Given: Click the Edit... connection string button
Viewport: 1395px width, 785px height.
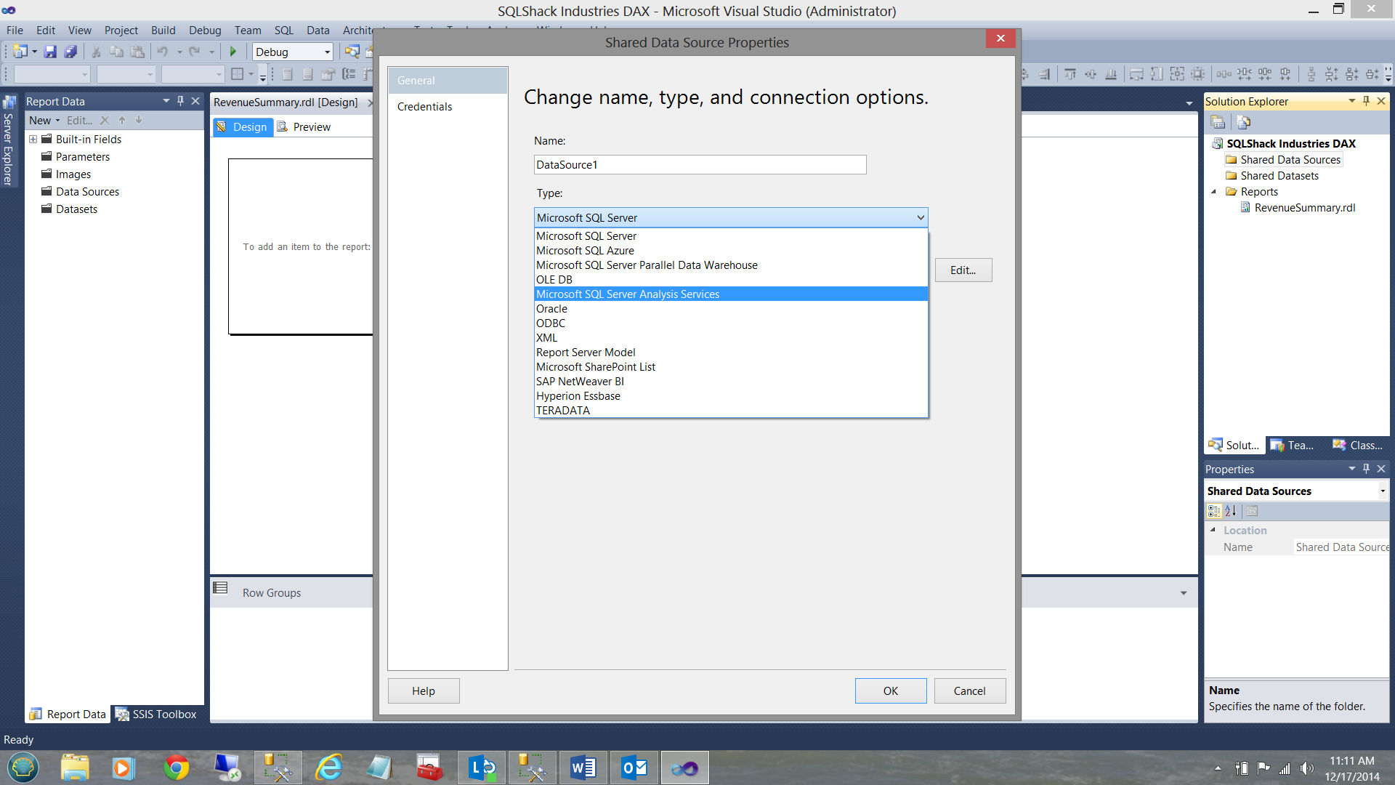Looking at the screenshot, I should (x=963, y=270).
